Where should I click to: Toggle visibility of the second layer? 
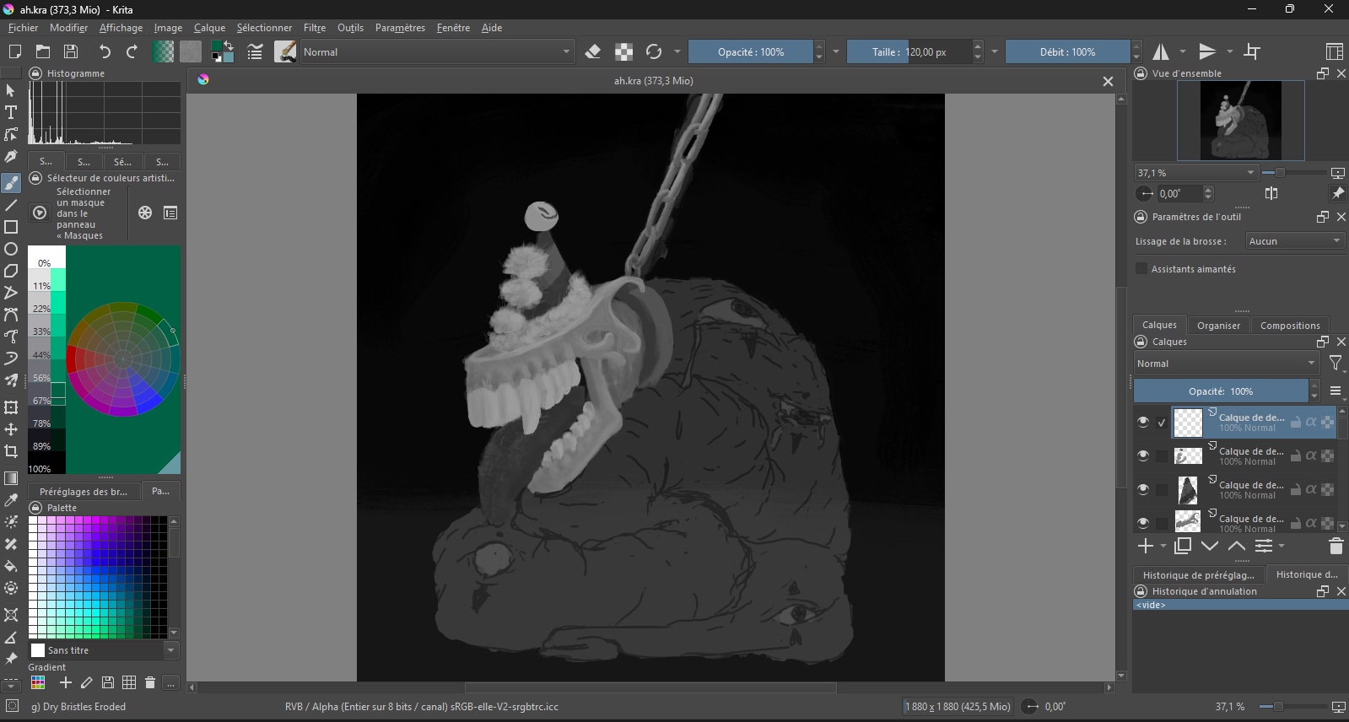[1143, 455]
